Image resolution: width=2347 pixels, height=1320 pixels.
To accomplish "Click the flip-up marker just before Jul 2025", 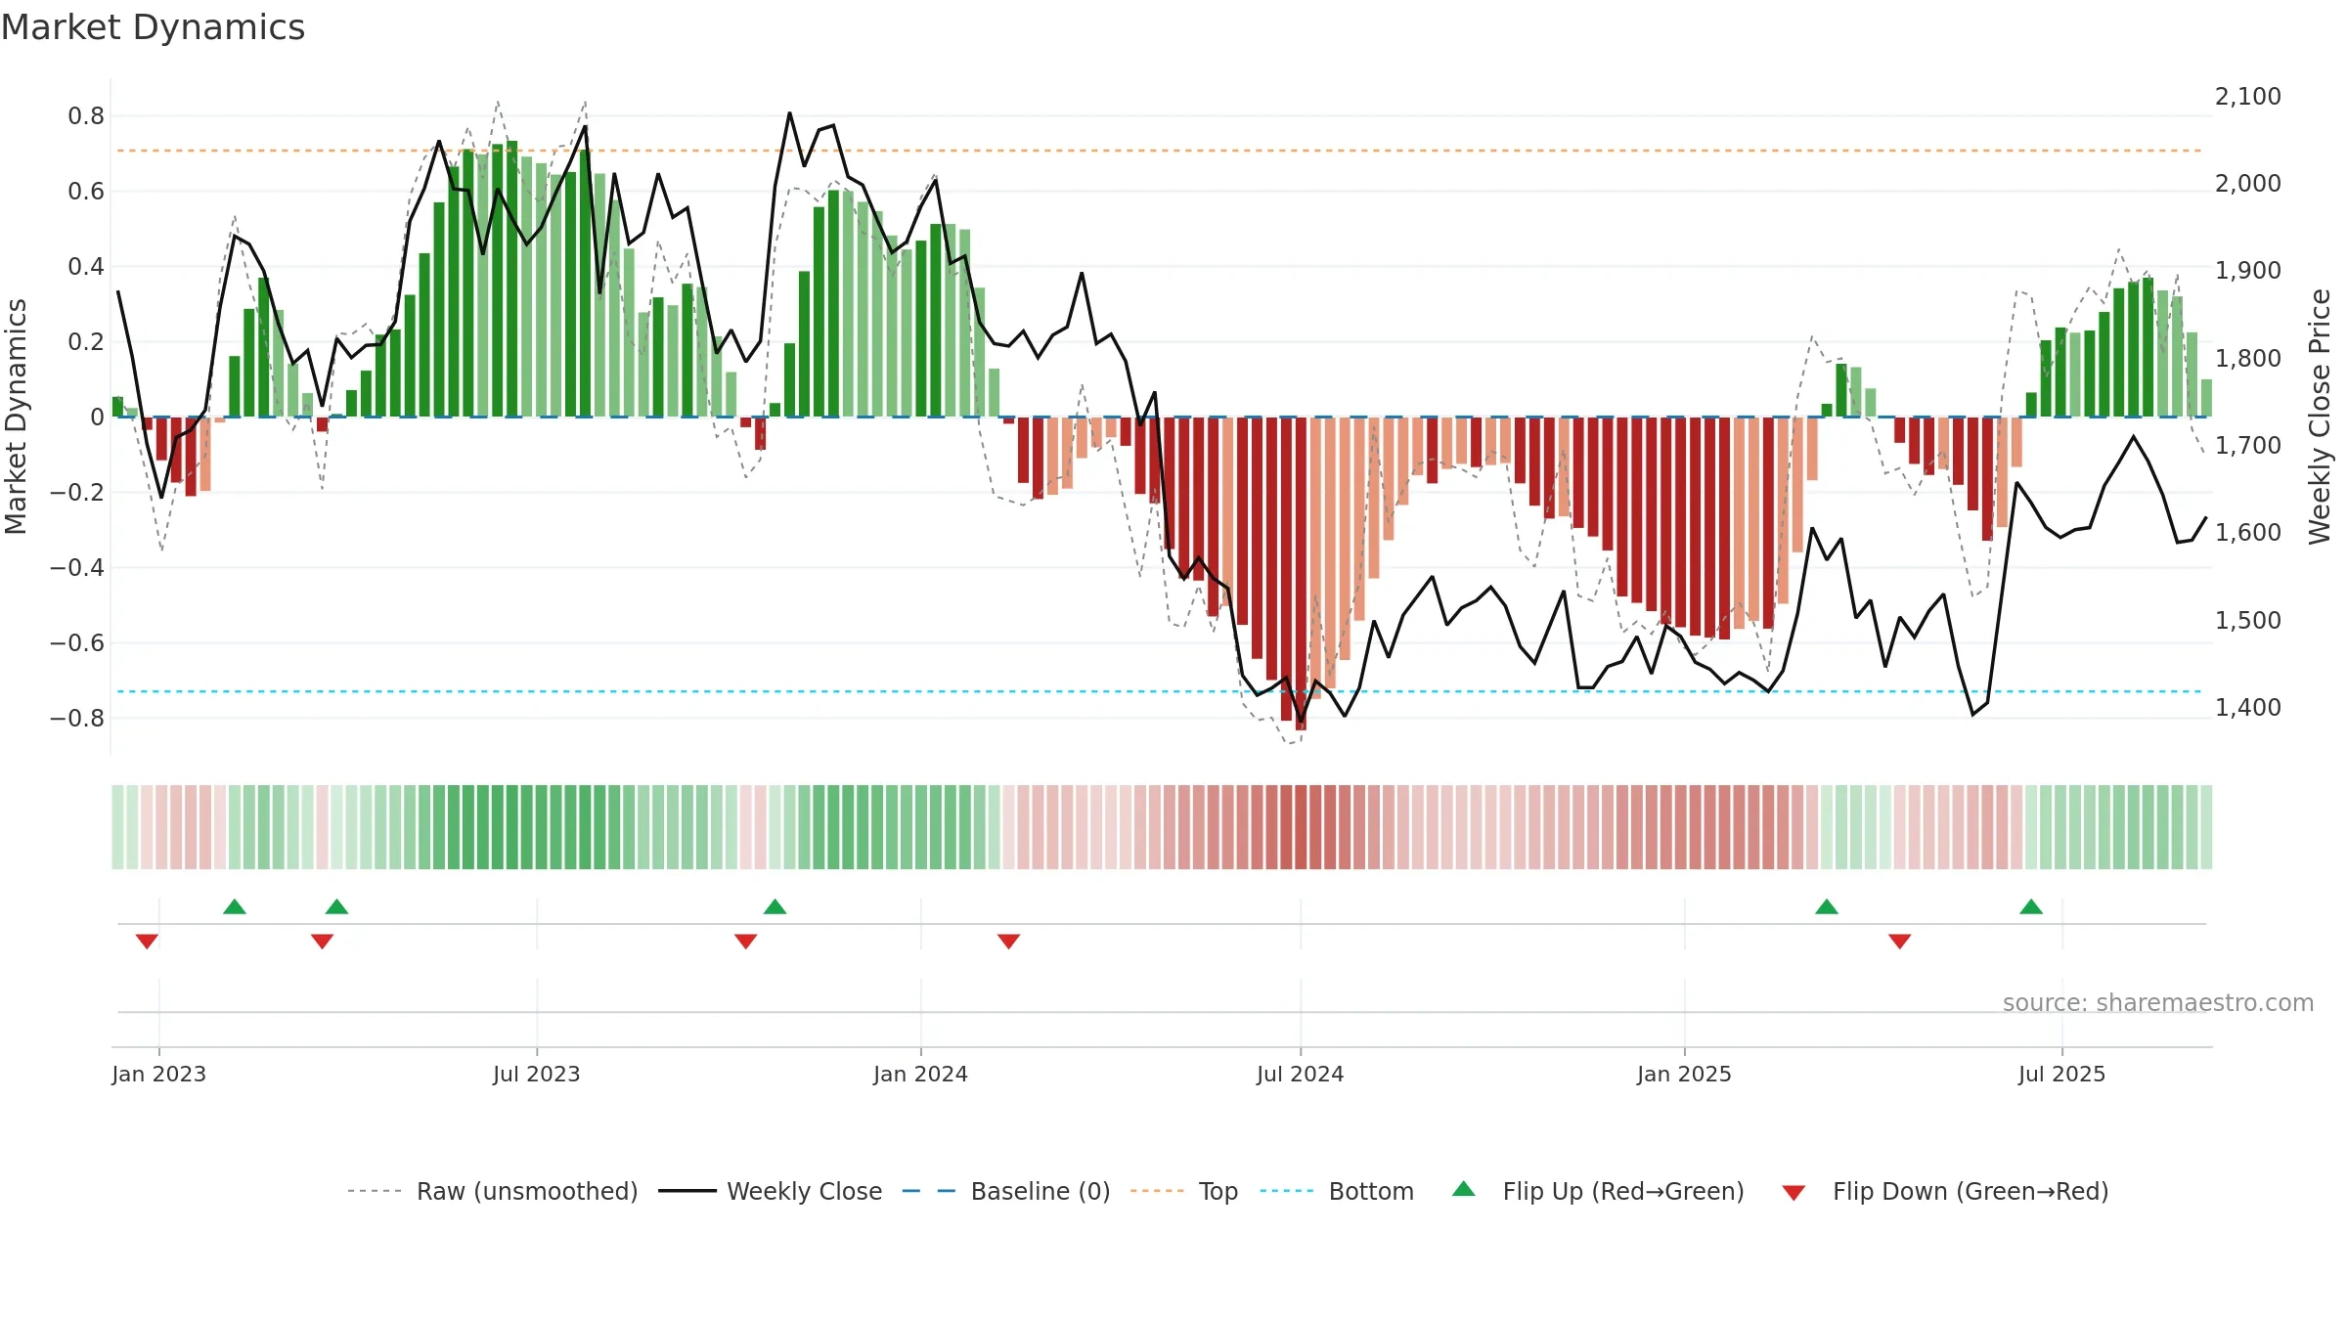I will (x=2031, y=906).
